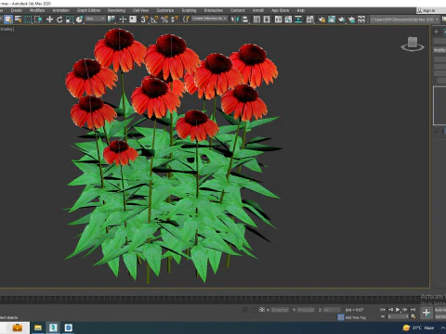Open the Arnold menu

258,10
